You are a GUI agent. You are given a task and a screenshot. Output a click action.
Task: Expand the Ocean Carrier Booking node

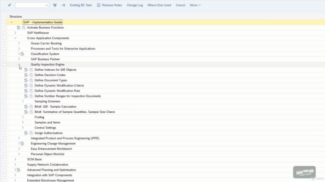(19, 43)
